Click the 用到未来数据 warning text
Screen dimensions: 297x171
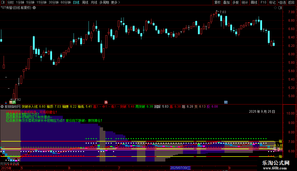(x=10, y=164)
